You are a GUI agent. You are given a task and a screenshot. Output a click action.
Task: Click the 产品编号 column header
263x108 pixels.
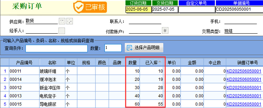(24, 62)
